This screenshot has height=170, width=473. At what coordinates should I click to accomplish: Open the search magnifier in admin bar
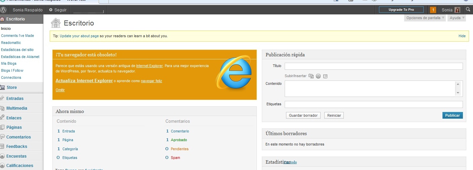pyautogui.click(x=468, y=10)
